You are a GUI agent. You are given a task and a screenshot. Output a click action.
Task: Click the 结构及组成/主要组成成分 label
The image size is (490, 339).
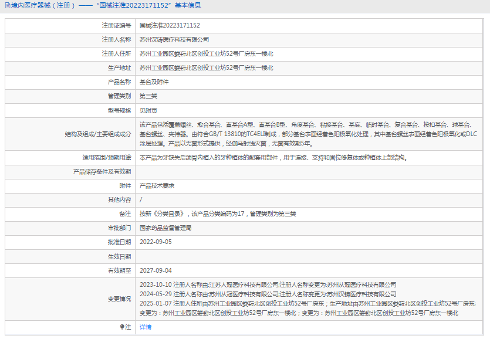pos(98,134)
